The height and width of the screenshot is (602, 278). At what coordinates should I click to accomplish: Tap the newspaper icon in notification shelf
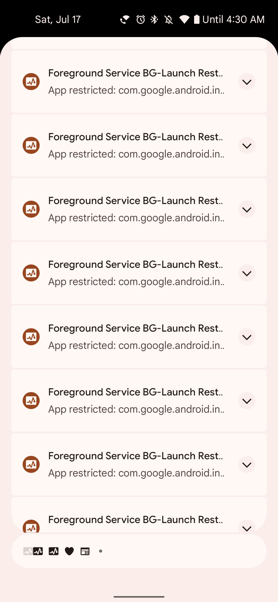click(x=85, y=551)
